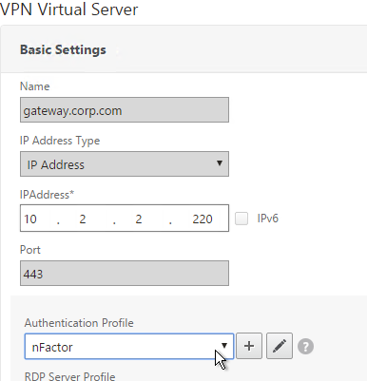
Task: Edit the nFactor profile with pencil icon
Action: click(280, 346)
